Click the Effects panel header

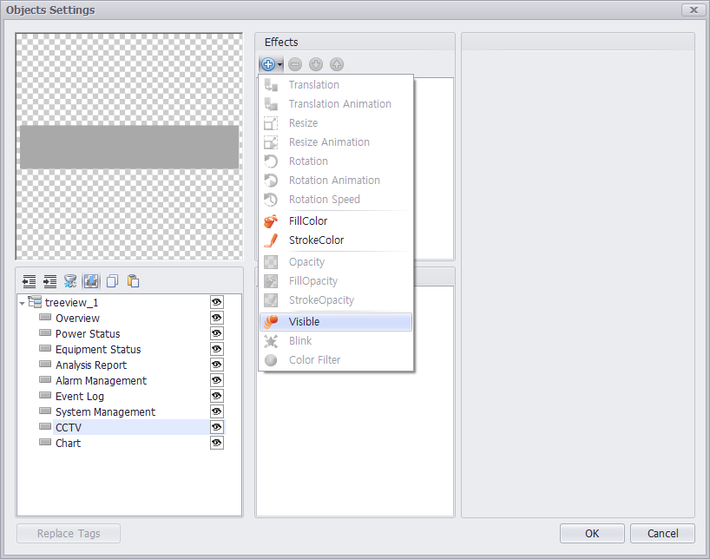(354, 42)
